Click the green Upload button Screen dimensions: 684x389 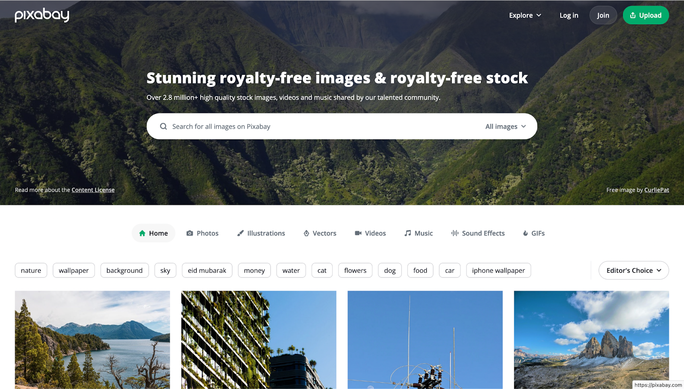(646, 15)
